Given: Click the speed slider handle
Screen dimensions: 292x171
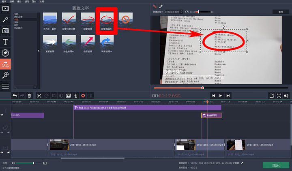Looking at the screenshot, I should click(198, 12).
